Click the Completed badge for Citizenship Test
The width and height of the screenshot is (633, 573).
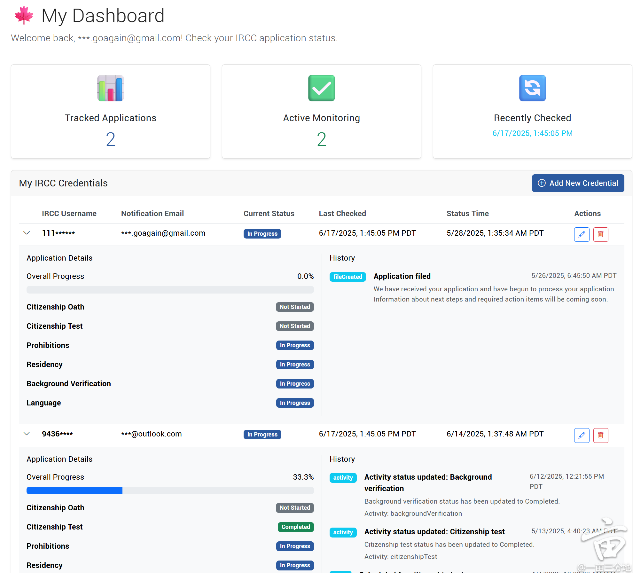pyautogui.click(x=295, y=527)
